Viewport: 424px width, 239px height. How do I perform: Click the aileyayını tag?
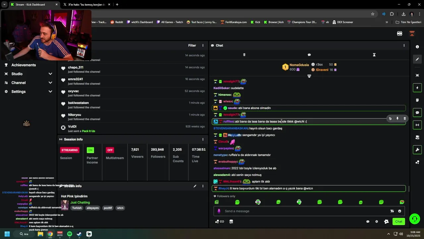pos(93,208)
